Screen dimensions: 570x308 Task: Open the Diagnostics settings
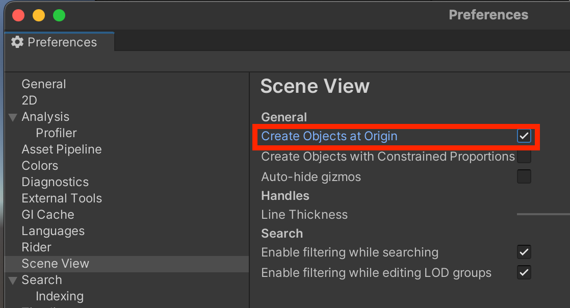55,182
